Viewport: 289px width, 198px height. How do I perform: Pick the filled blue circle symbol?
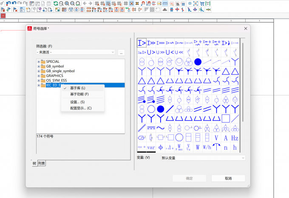[x=198, y=62]
